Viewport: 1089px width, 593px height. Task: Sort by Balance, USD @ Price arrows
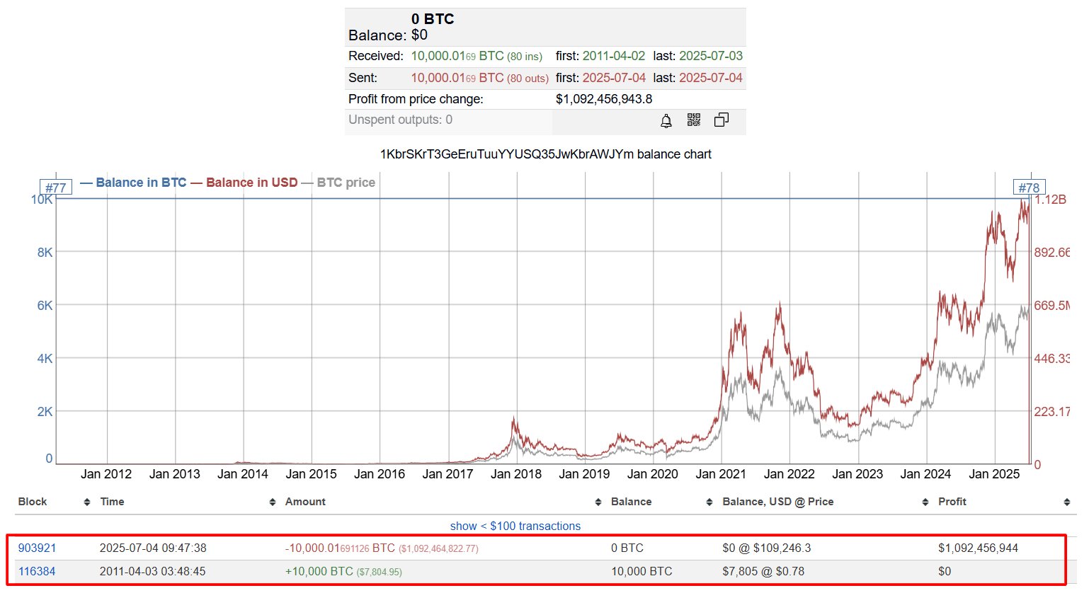tap(925, 502)
